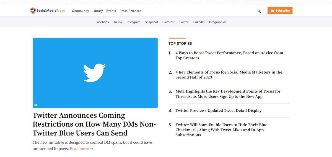Open Press Releases in header
332x157 pixels.
(130, 11)
